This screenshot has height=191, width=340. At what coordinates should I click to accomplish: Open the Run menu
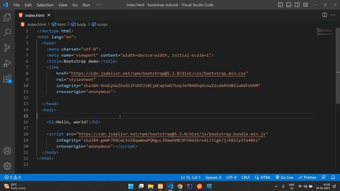pos(86,5)
